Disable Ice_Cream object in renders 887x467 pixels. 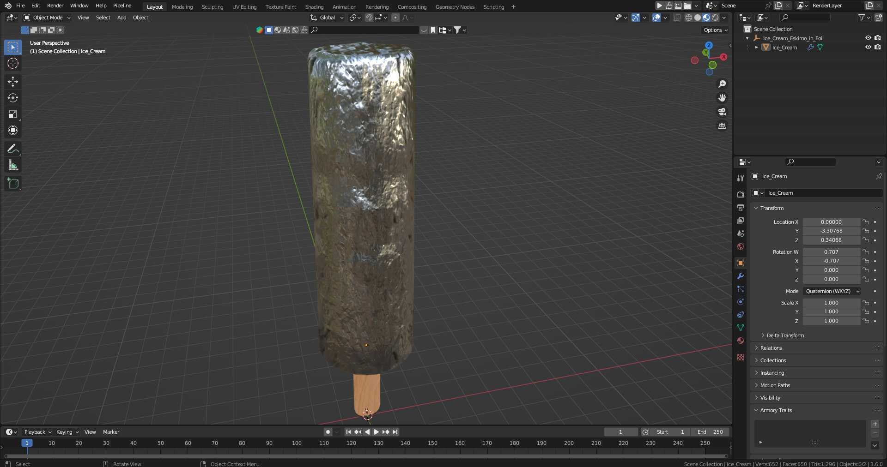point(877,47)
